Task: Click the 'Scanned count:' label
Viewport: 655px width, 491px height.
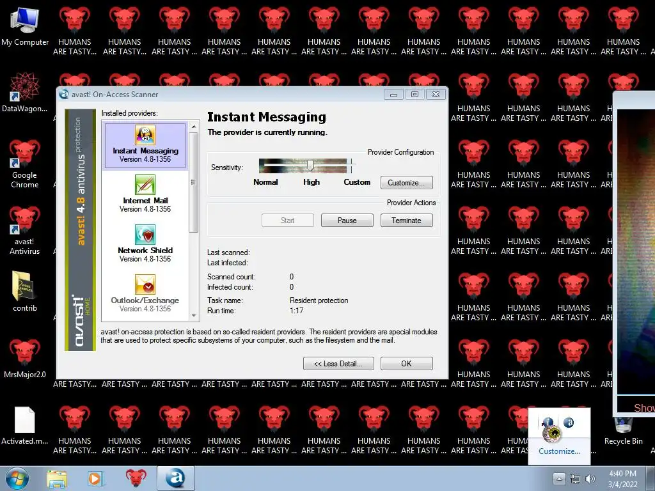Action: coord(232,277)
